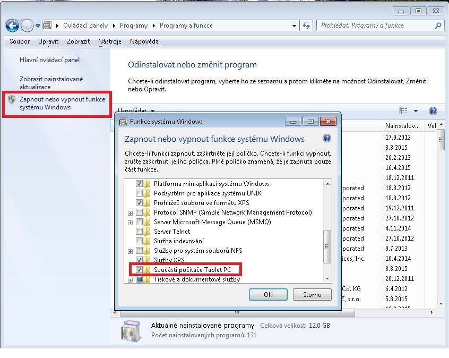
Task: Uncheck Prohlížeč souborů ve formátu XPS
Action: [x=139, y=203]
